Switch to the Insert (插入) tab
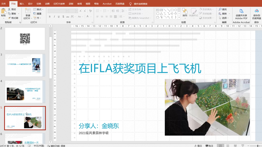Viewport: 262px width, 147px height. click(22, 4)
